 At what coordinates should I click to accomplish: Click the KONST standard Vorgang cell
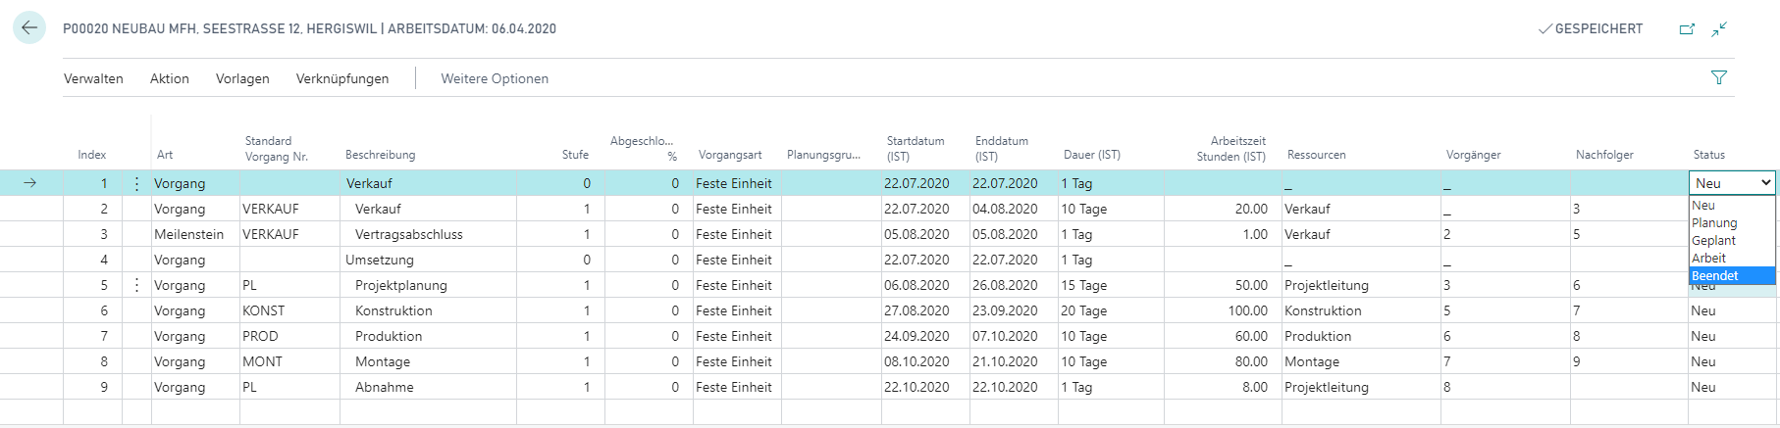click(289, 310)
